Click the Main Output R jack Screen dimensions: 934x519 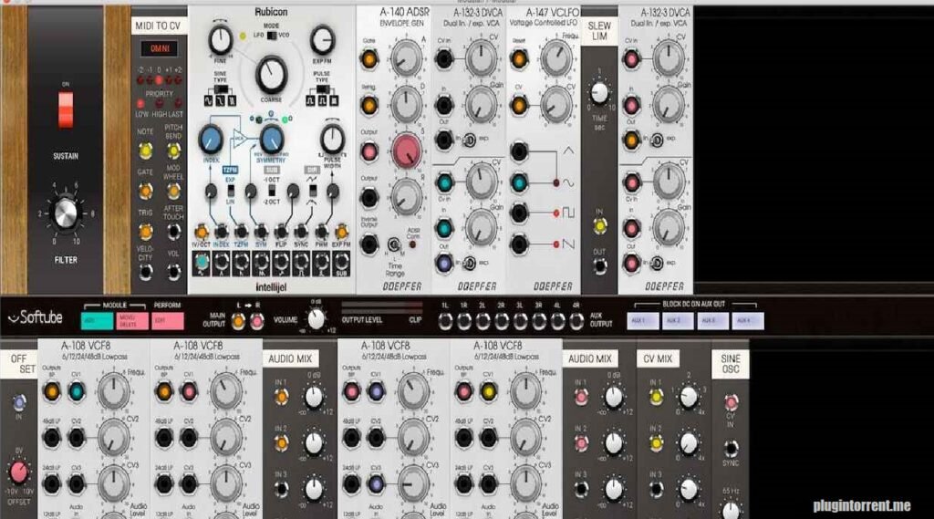pos(256,322)
